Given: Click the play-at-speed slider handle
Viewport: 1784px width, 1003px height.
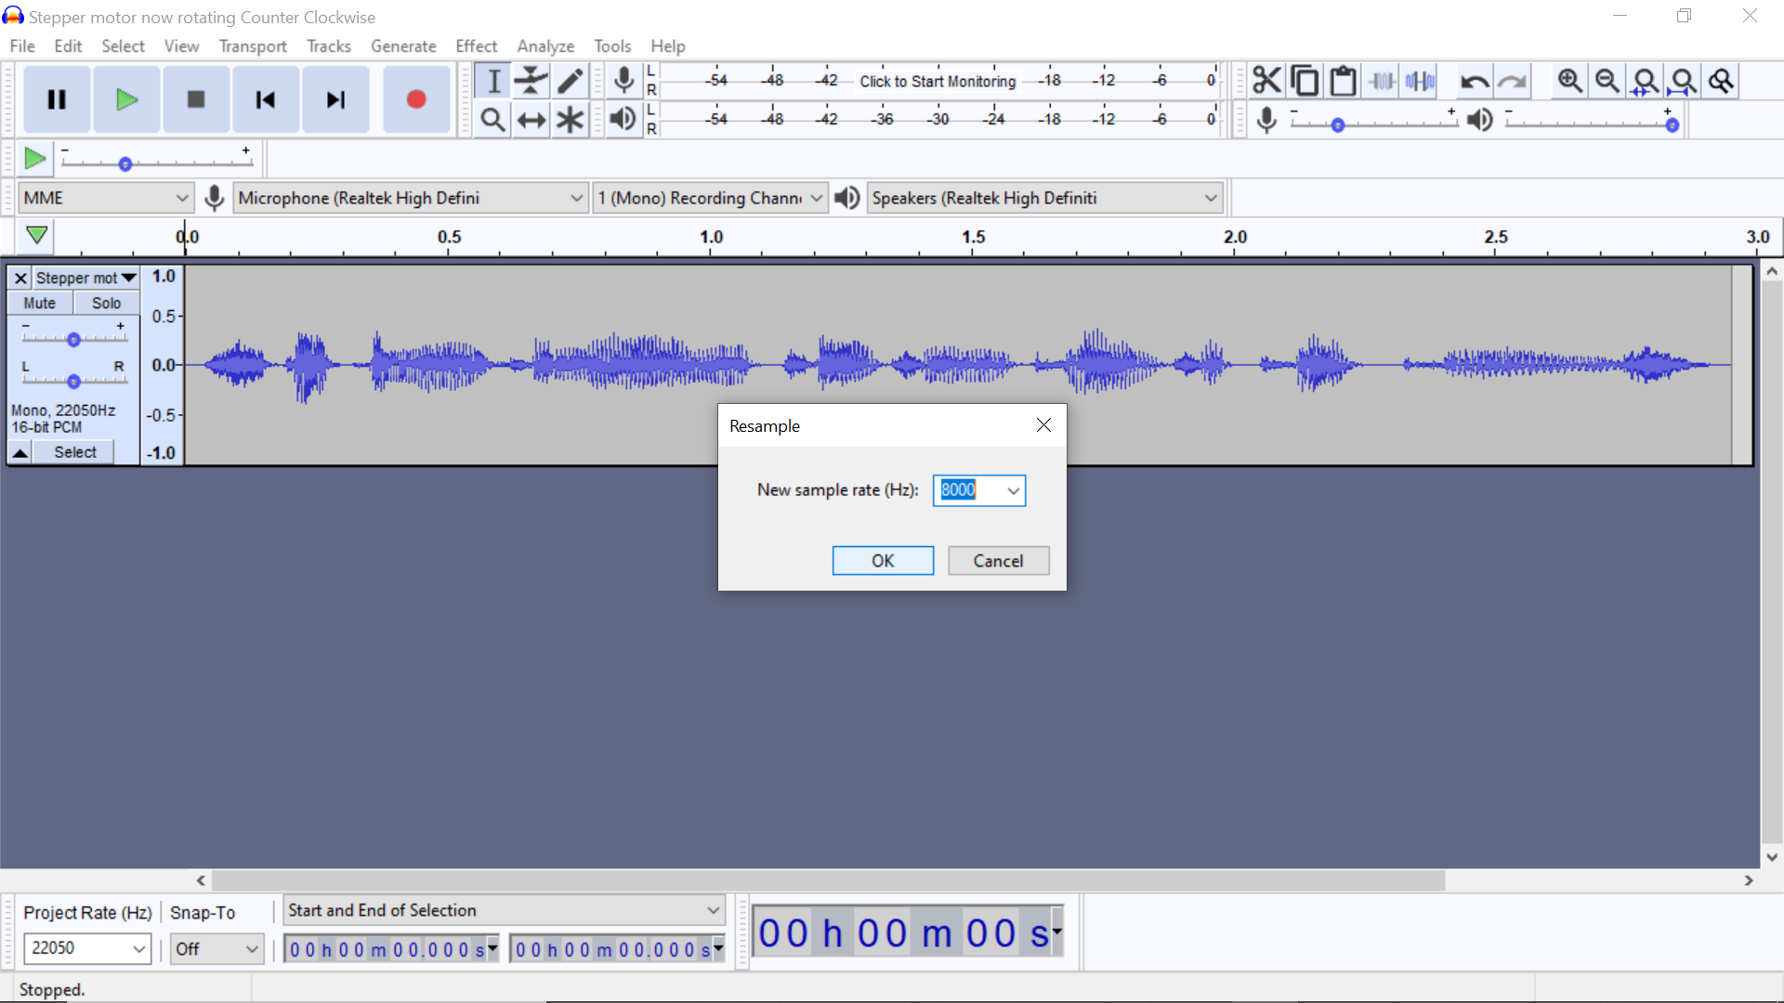Looking at the screenshot, I should (125, 164).
